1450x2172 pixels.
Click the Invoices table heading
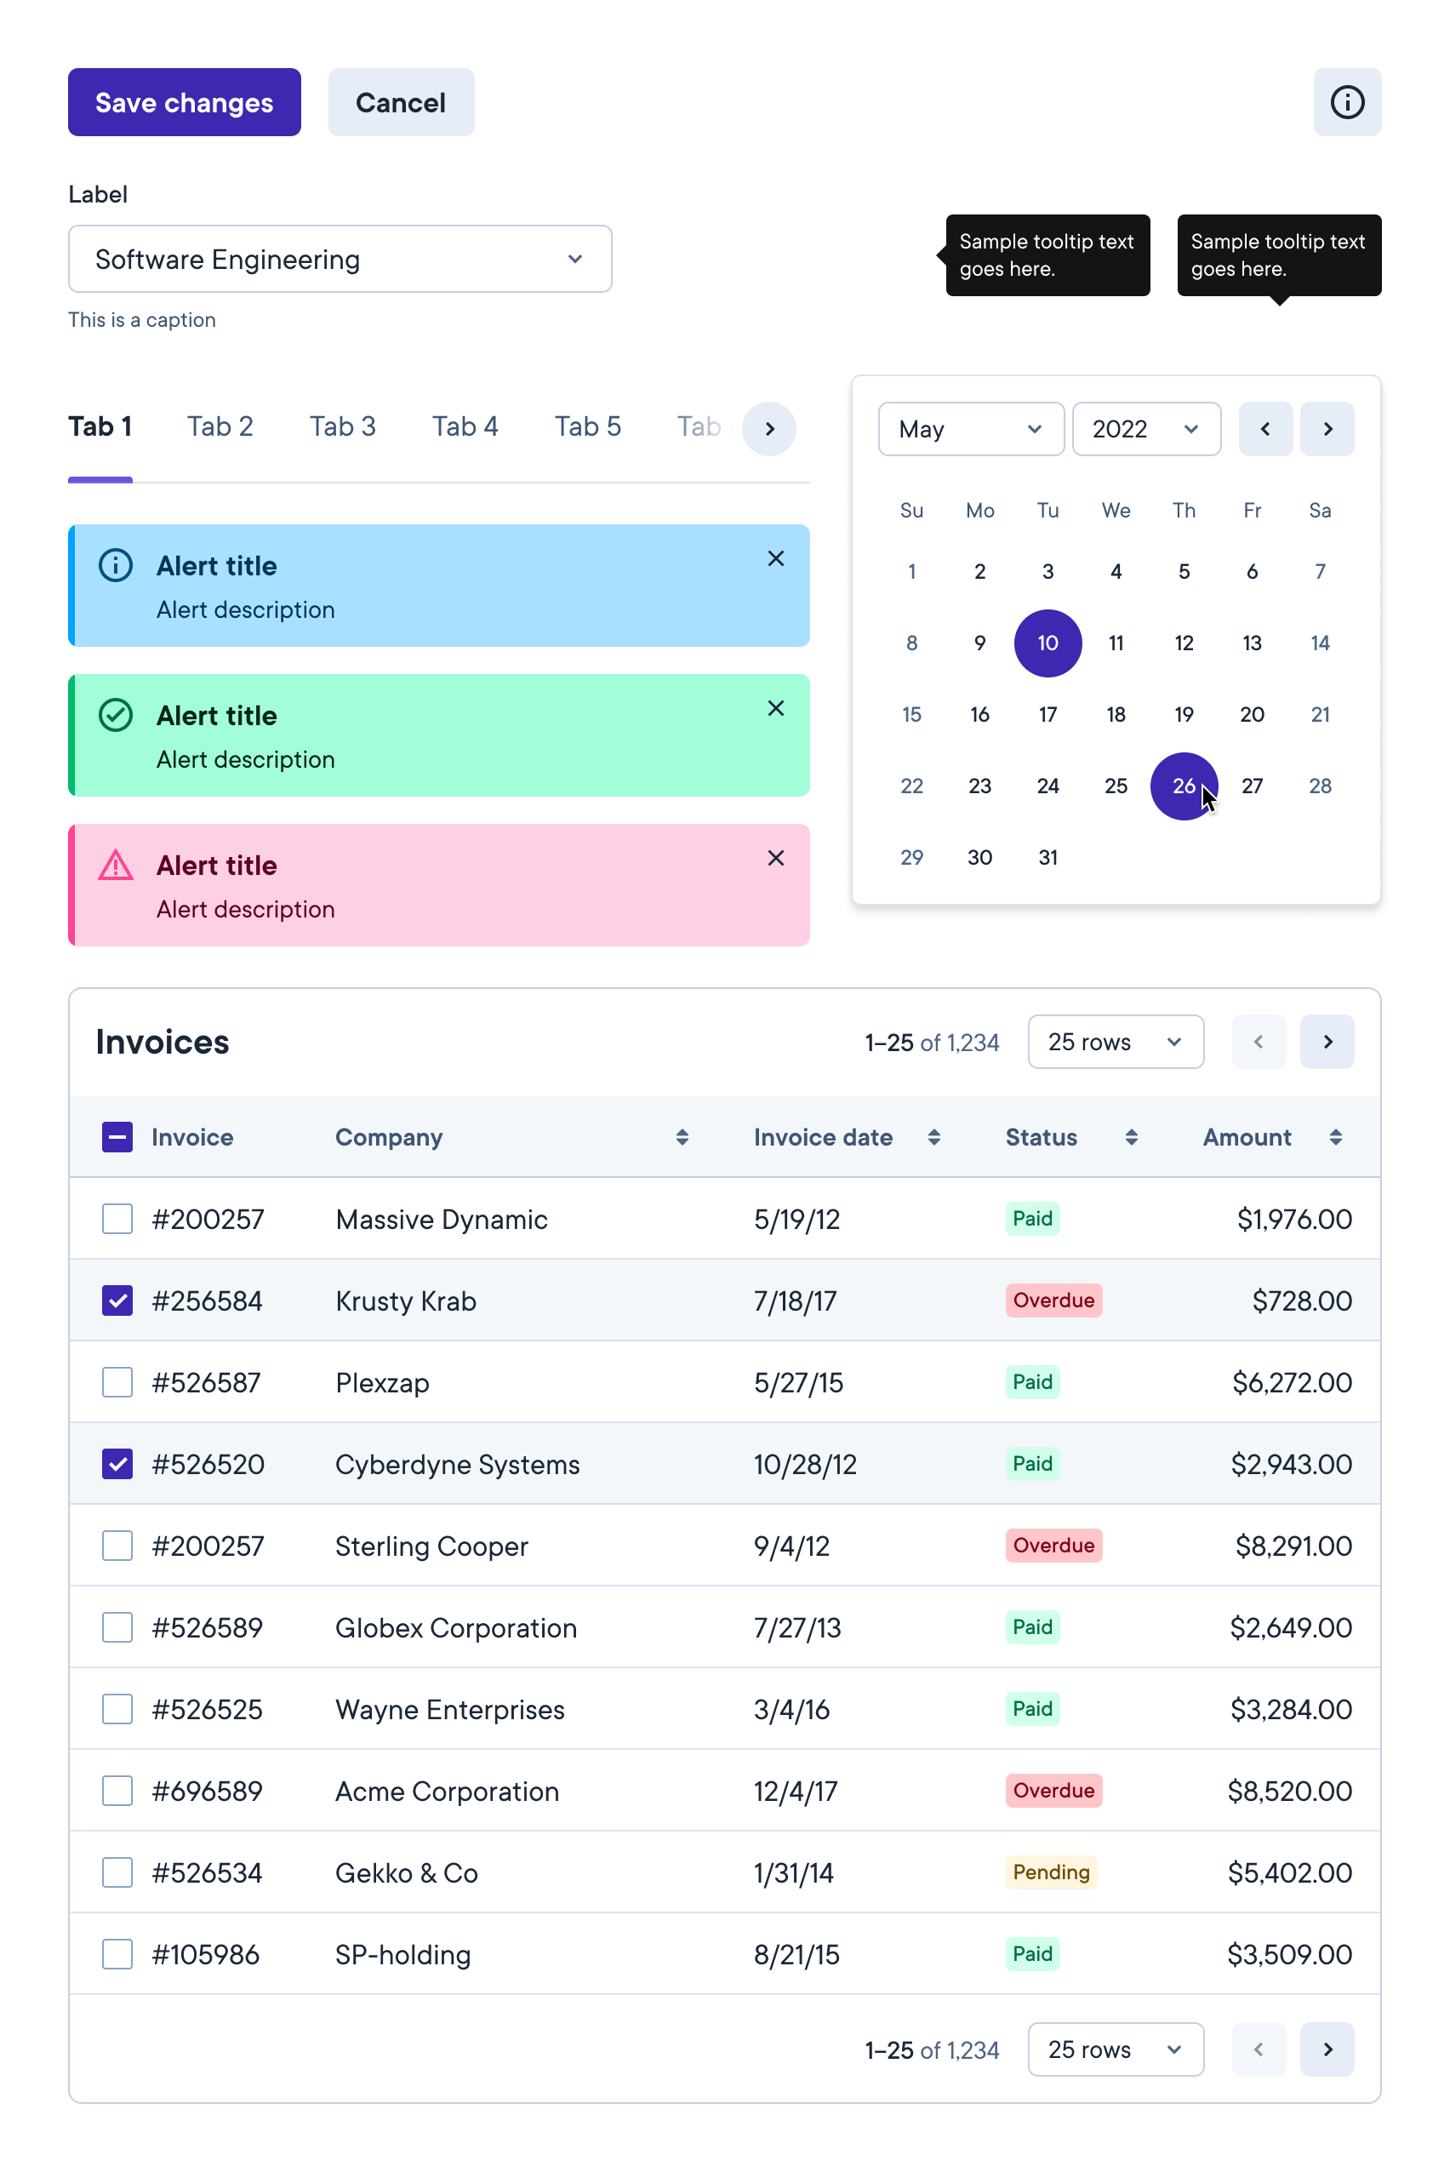coord(162,1042)
